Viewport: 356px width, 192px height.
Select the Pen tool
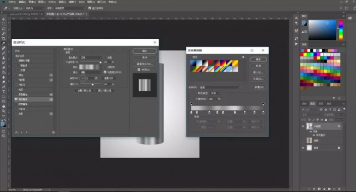coord(4,87)
